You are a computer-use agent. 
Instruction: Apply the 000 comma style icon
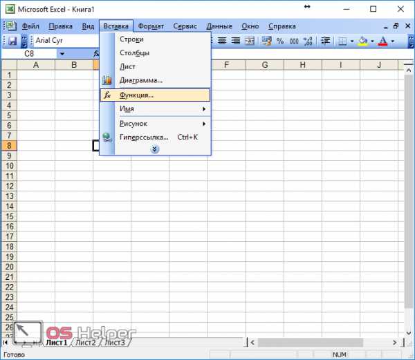294,41
